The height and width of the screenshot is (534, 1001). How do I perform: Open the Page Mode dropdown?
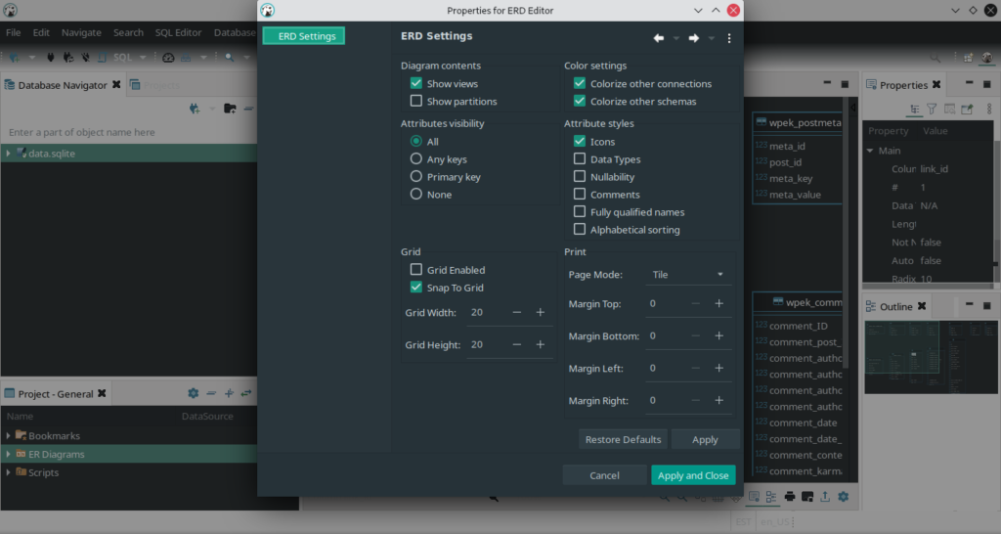coord(688,275)
